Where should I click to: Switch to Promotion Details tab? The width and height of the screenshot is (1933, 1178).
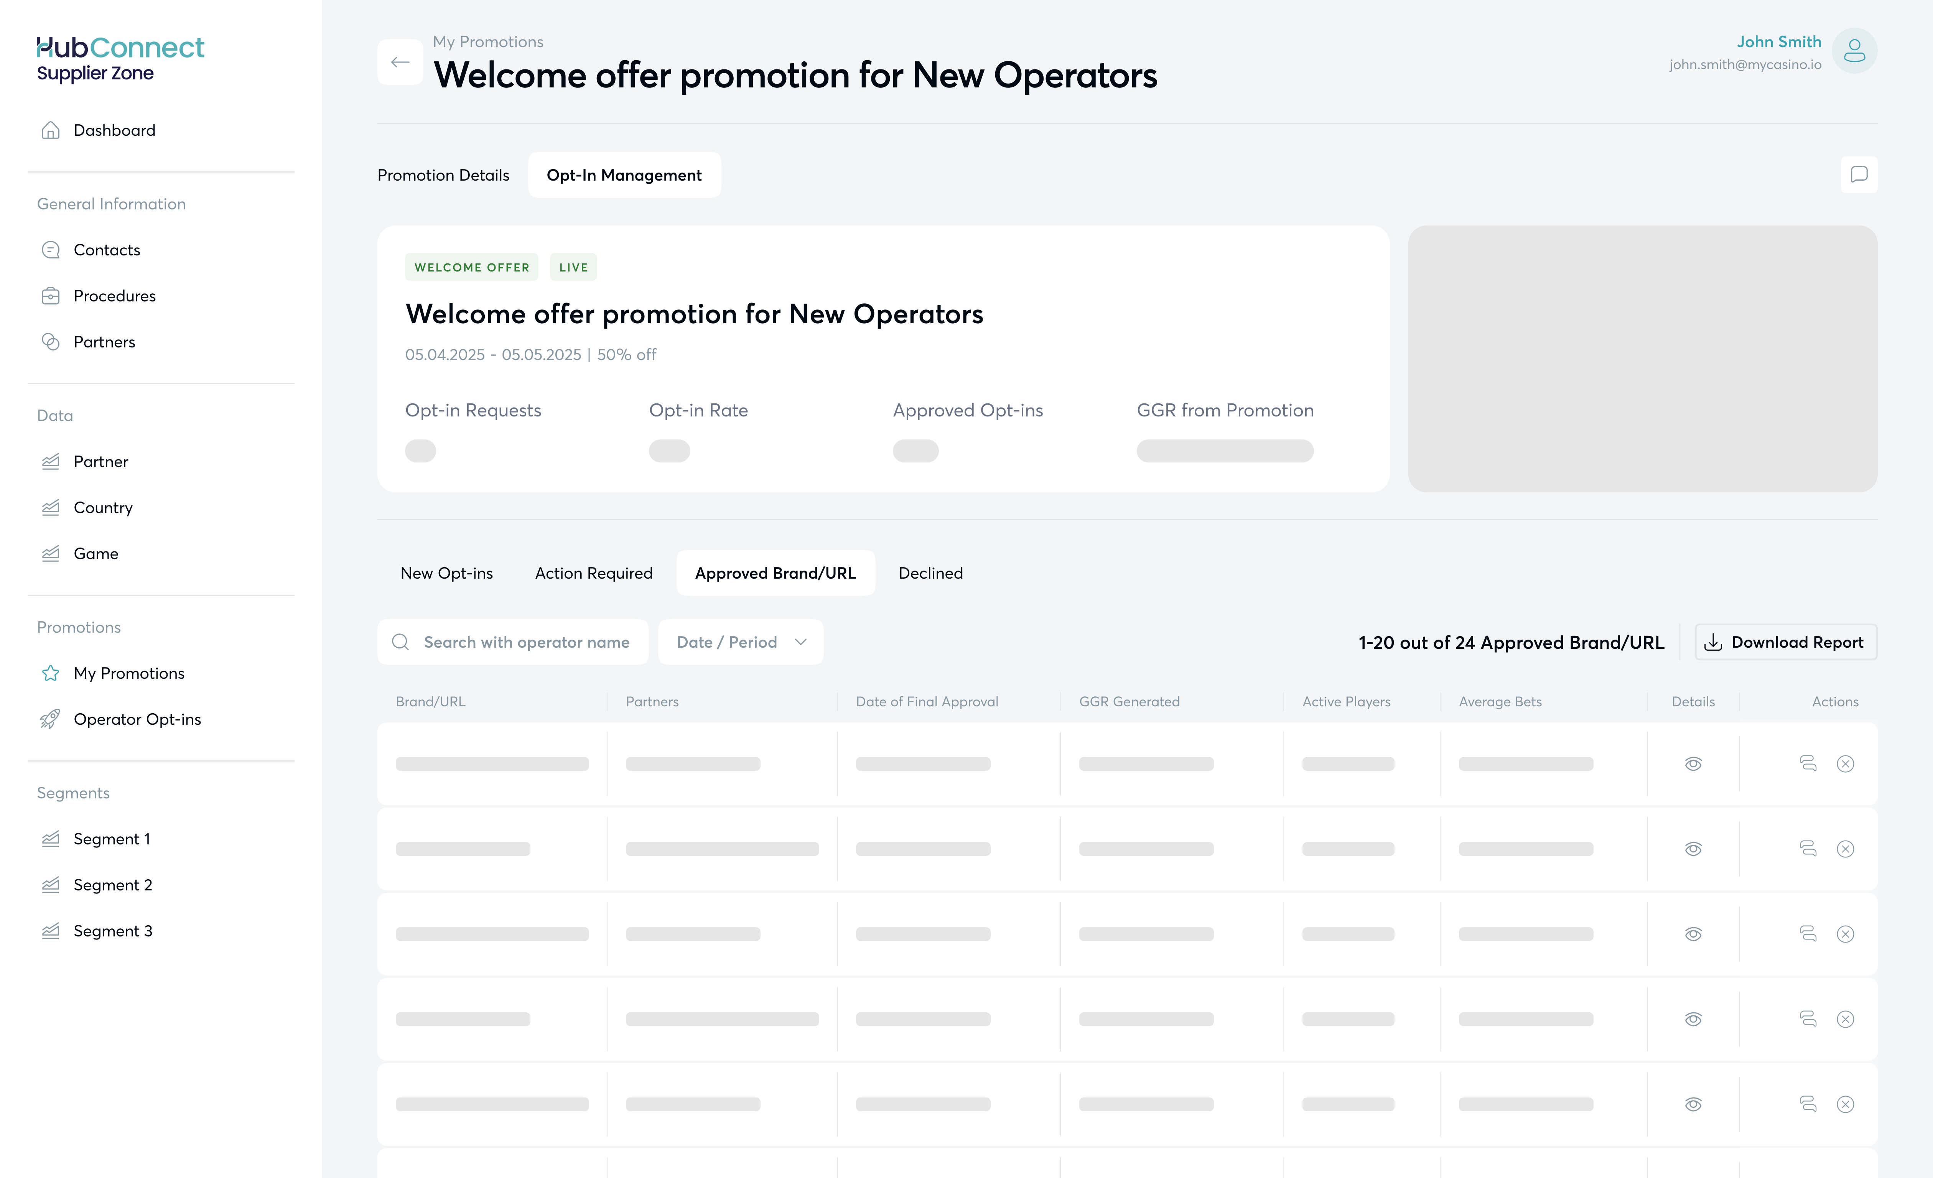tap(443, 175)
